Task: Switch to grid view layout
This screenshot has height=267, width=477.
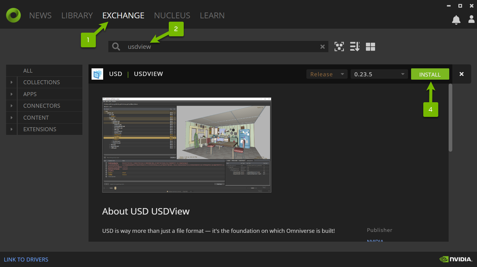Action: (370, 47)
